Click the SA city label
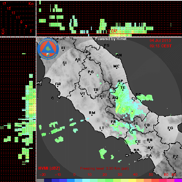Viewport: 182px width, 182px height. 149,156
